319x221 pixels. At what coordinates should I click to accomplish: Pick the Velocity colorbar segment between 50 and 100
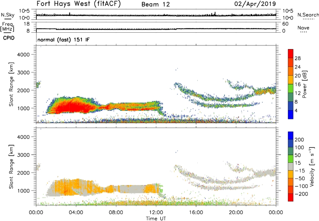(x=291, y=151)
